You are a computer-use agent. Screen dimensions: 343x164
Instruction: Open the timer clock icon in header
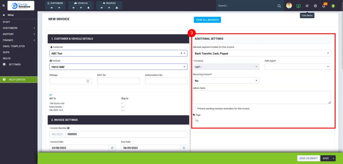[x=316, y=6]
